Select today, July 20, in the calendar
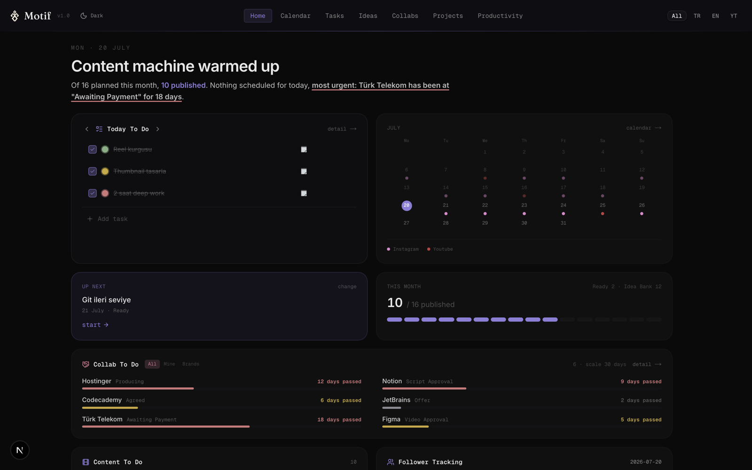The height and width of the screenshot is (470, 752). coord(407,205)
